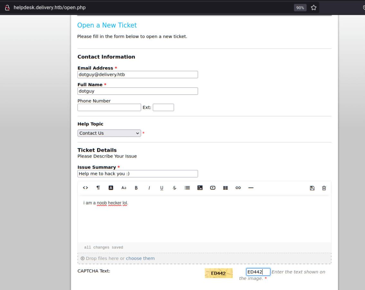
Task: Click the insecure connection lock icon
Action: [x=7, y=7]
